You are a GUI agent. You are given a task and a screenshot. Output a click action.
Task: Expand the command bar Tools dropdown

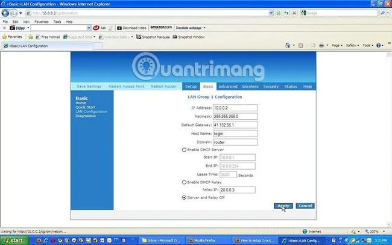[x=368, y=45]
